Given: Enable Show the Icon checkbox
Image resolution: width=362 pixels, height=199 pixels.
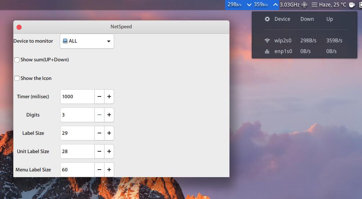Looking at the screenshot, I should [x=17, y=79].
